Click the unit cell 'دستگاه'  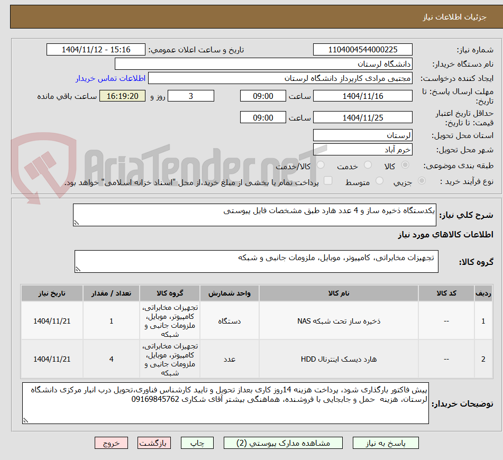230,321
